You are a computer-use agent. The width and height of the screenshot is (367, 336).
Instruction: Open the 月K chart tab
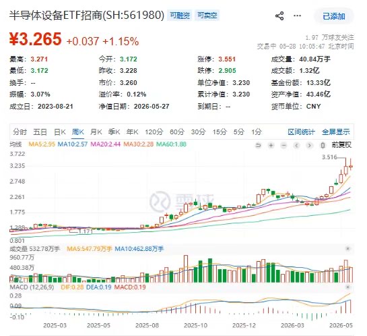[96, 132]
